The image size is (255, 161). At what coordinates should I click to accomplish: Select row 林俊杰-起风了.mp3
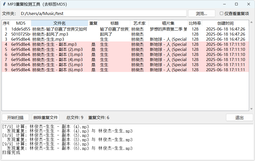pyautogui.click(x=125, y=34)
